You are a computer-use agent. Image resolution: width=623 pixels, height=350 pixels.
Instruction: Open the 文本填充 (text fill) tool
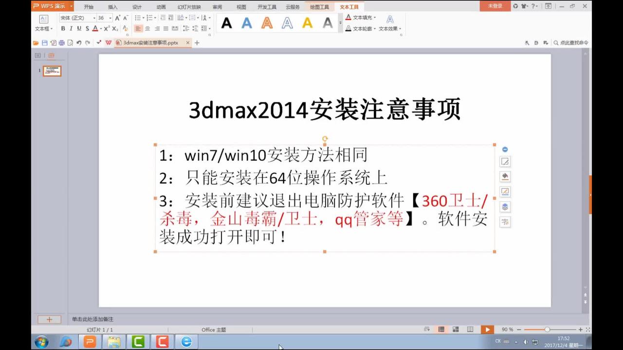pos(360,17)
